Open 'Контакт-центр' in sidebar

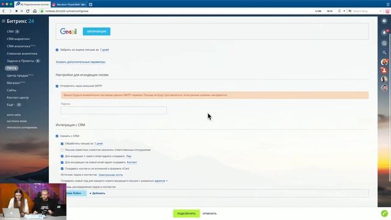click(x=18, y=97)
